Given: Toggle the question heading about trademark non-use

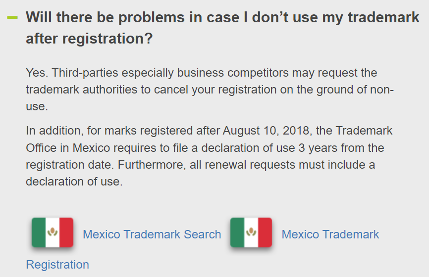Looking at the screenshot, I should click(222, 28).
